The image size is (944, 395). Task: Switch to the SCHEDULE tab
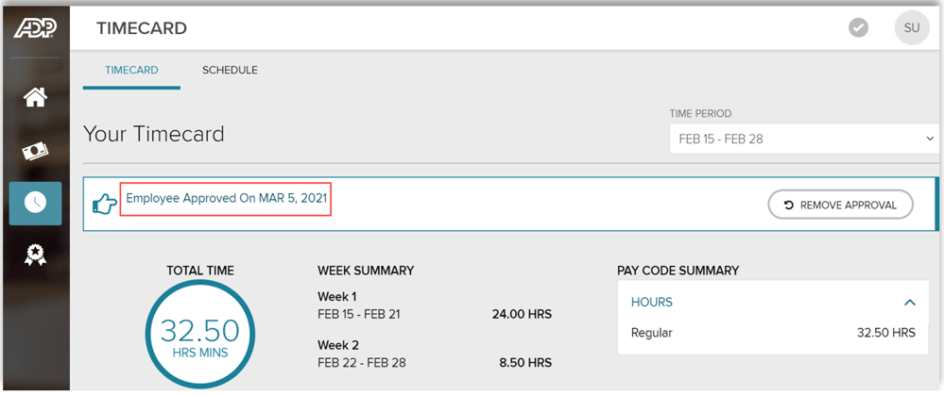click(x=230, y=71)
